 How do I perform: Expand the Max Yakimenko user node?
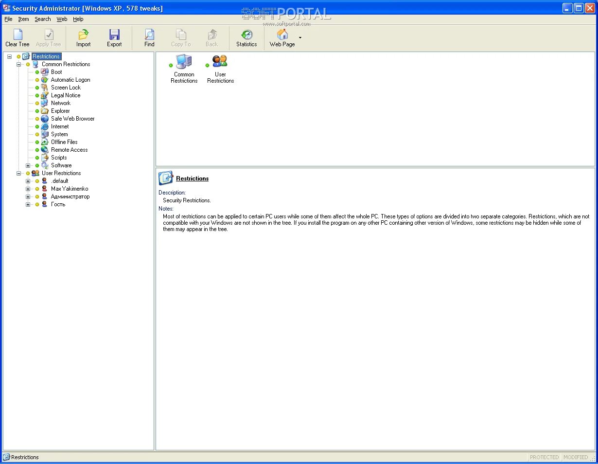coord(28,189)
